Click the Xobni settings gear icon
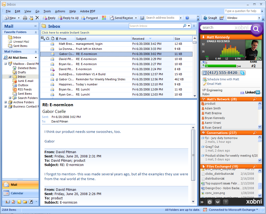The image size is (266, 214). point(210,202)
